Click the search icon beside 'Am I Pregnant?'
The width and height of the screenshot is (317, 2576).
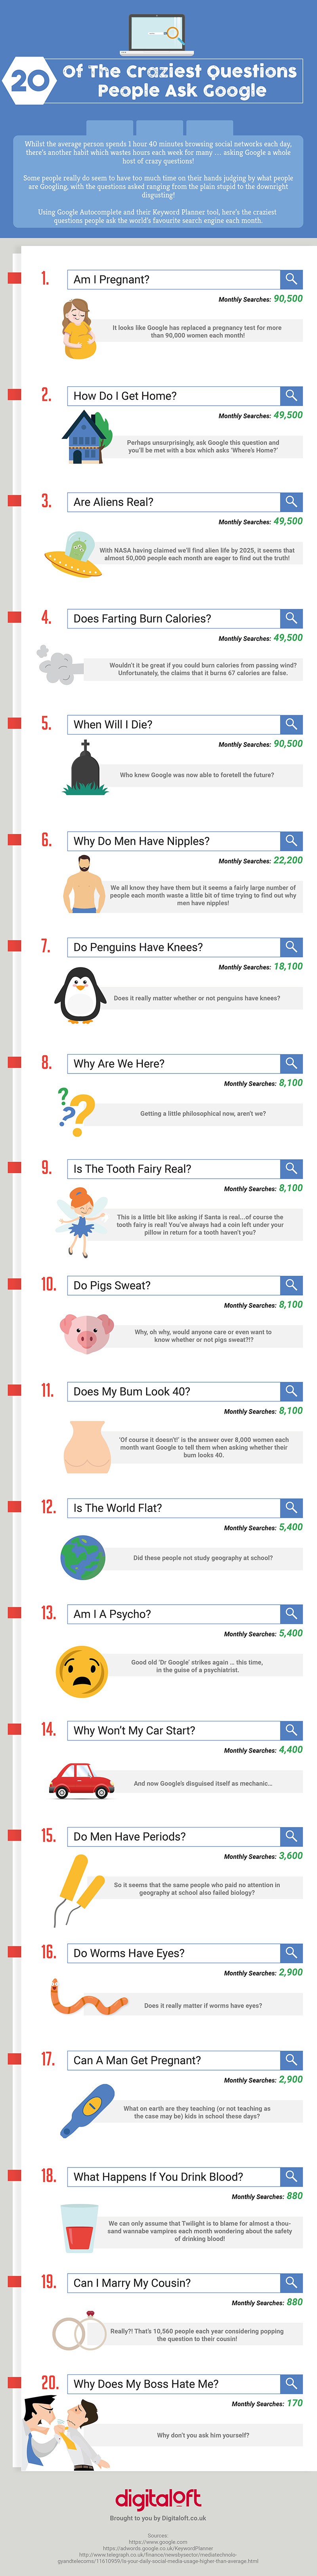pyautogui.click(x=291, y=279)
